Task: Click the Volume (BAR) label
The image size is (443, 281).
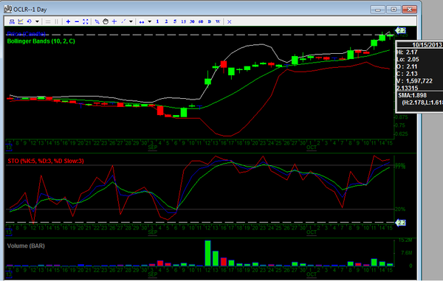Action: click(26, 246)
